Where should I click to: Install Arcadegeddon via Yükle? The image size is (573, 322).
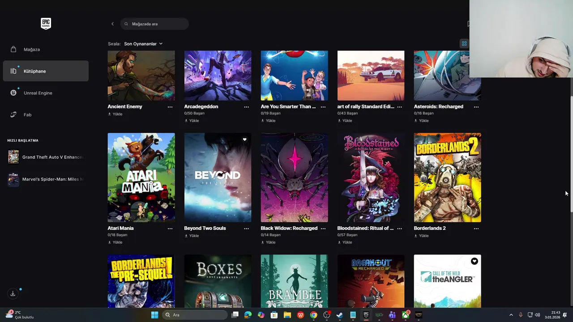coord(192,121)
